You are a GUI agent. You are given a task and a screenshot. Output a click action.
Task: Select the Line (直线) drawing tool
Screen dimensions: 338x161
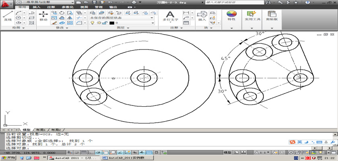[x=7, y=15]
